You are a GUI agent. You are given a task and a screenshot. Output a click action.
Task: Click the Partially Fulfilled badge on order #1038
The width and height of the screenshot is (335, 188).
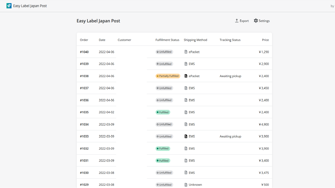[x=168, y=76]
